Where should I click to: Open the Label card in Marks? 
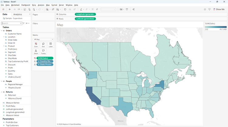pyautogui.click(x=51, y=45)
